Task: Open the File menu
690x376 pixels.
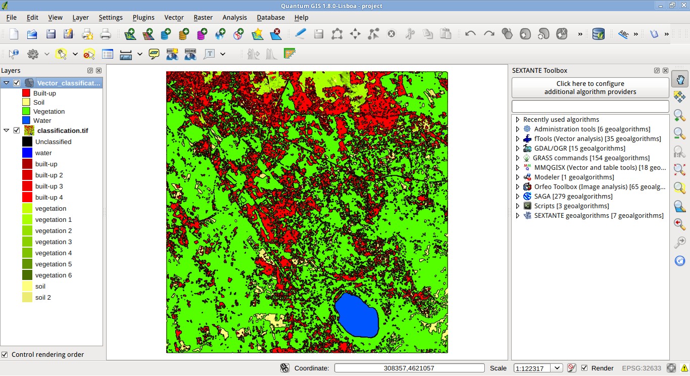Action: click(x=11, y=17)
